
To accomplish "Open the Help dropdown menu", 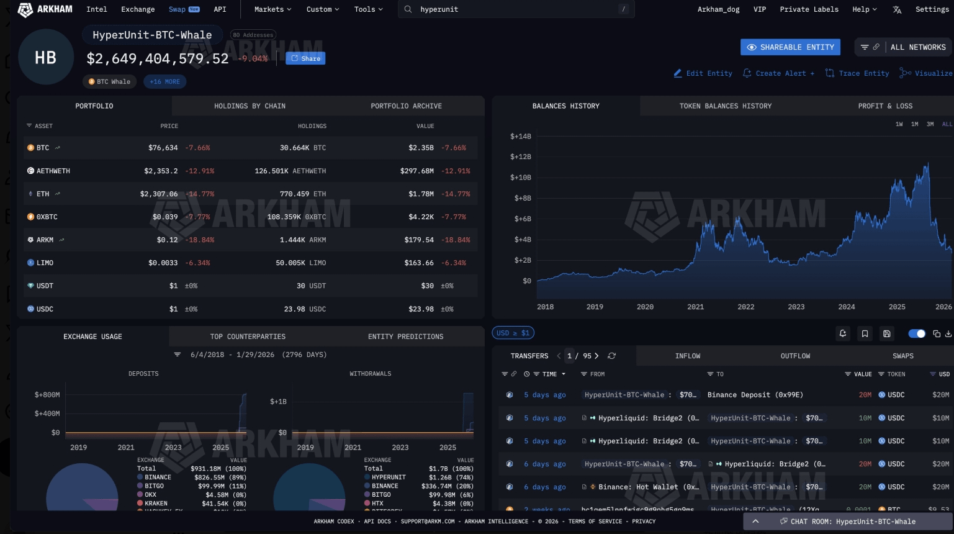I will pyautogui.click(x=865, y=9).
